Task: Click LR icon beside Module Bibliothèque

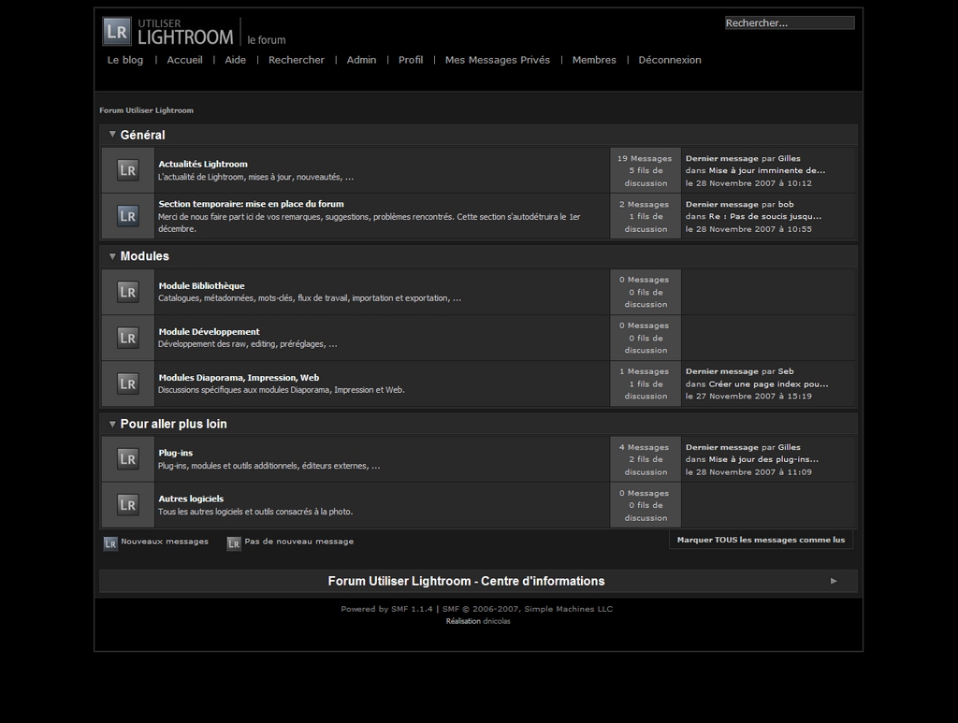Action: click(127, 292)
